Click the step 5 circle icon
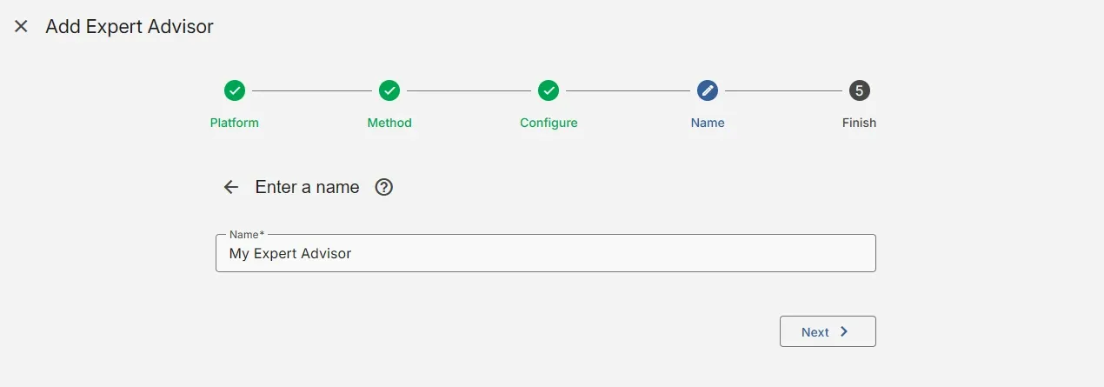Image resolution: width=1104 pixels, height=387 pixels. click(x=859, y=90)
